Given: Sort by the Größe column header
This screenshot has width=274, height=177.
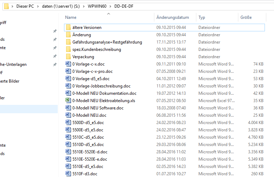Looking at the screenshot, I should (x=246, y=17).
